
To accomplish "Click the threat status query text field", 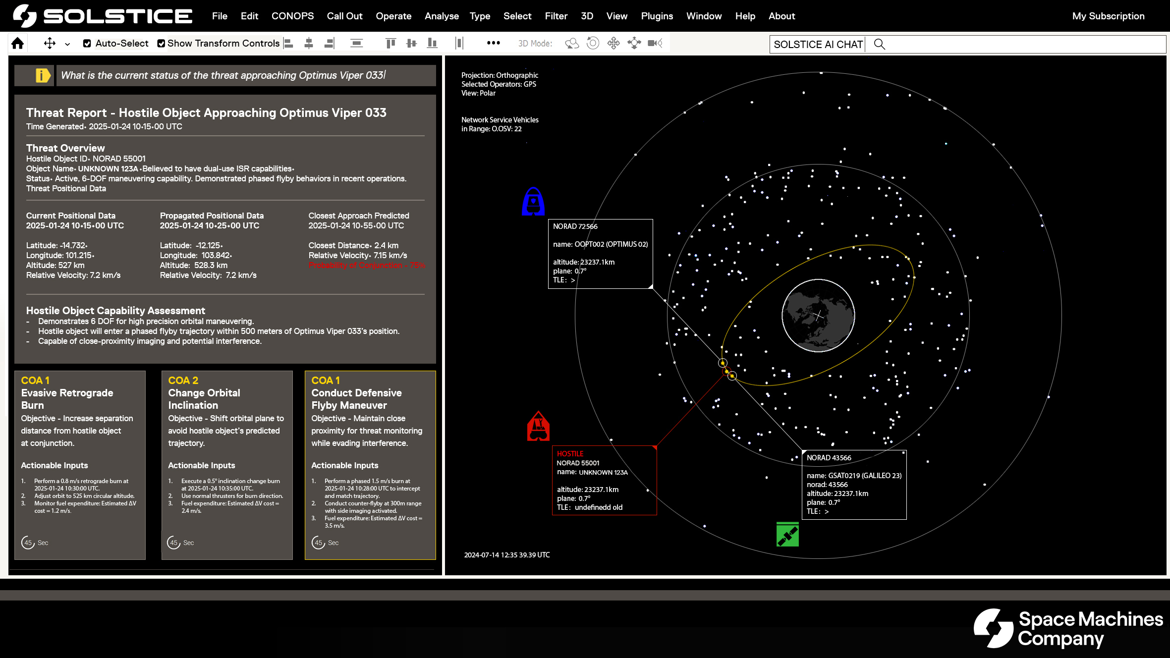I will coord(246,75).
